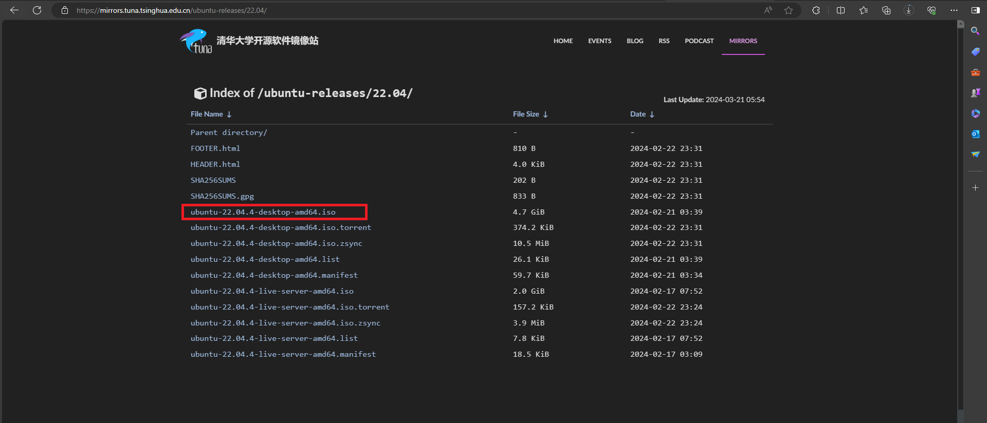Open ubuntu-22.04.4-live-server-amd64.manifest link
The height and width of the screenshot is (423, 987).
click(x=283, y=354)
